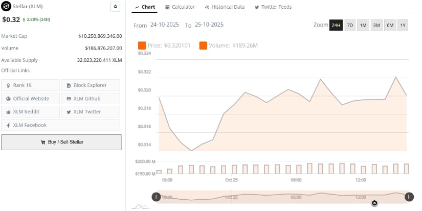Set zoom to 1Y
The height and width of the screenshot is (211, 422).
tap(403, 25)
